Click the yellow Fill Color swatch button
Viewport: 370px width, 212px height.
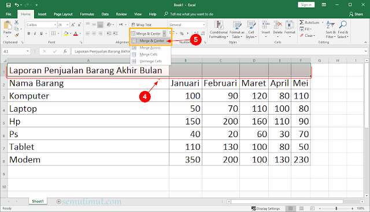[66, 33]
